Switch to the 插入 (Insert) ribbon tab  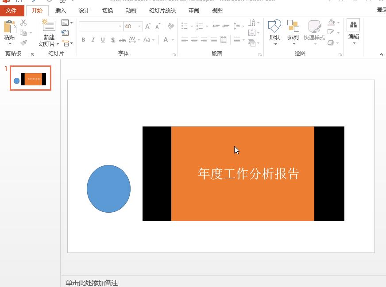61,10
